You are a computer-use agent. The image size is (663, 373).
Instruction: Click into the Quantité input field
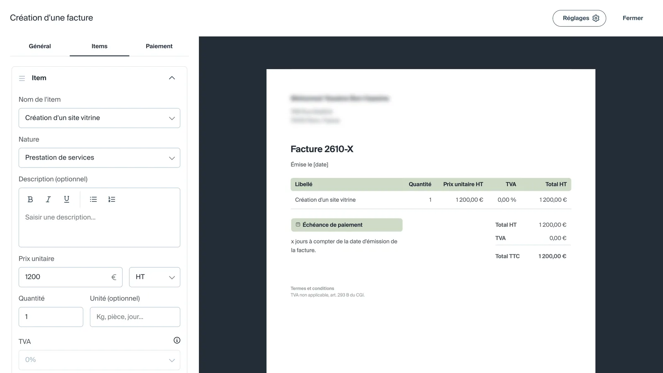[x=51, y=317]
